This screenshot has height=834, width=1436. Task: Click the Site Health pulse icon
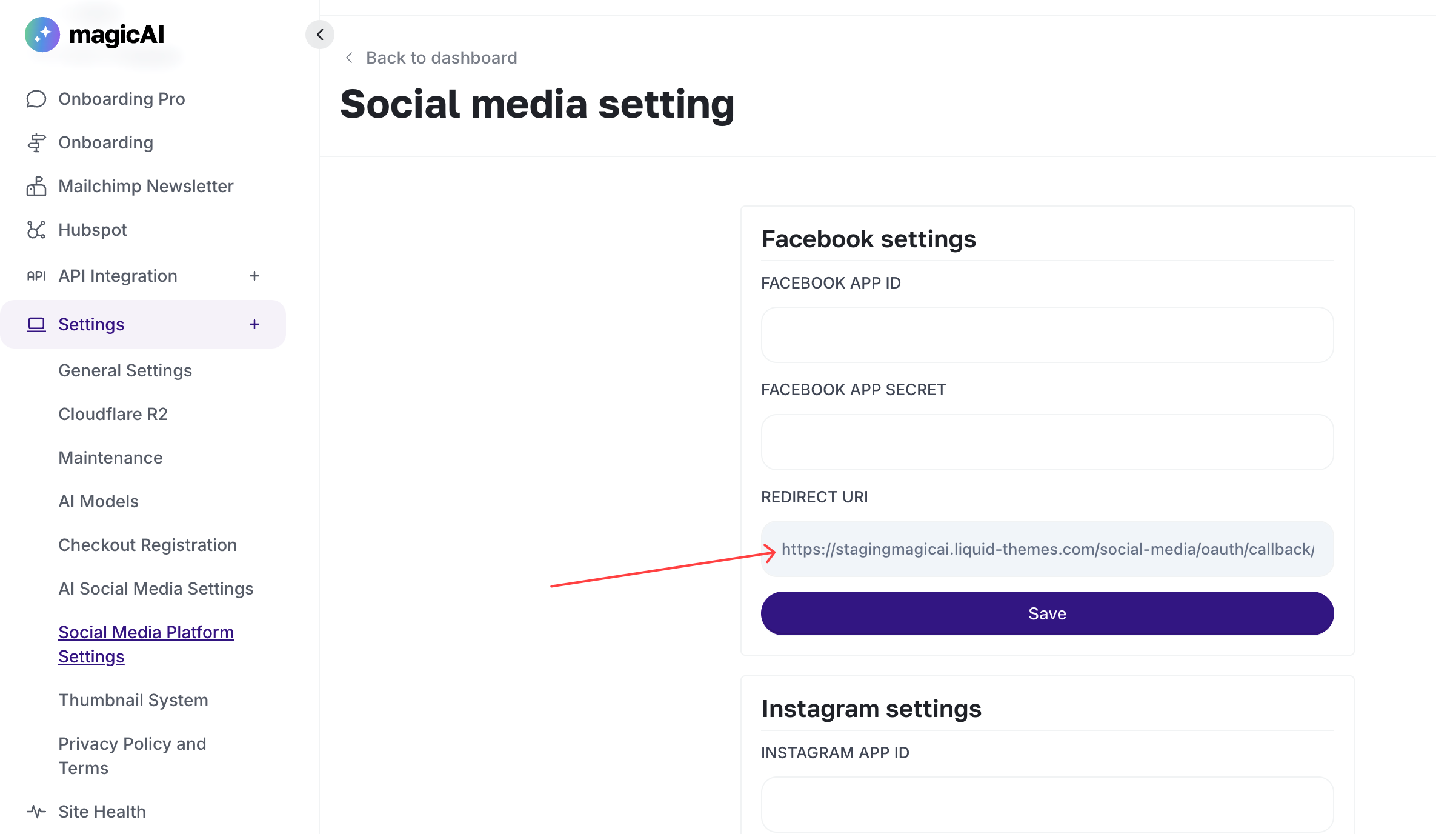[x=36, y=812]
